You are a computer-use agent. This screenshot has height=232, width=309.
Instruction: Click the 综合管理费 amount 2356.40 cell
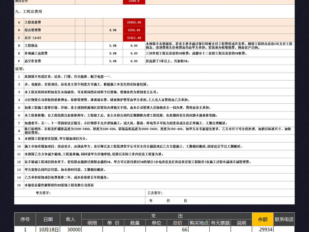click(134, 30)
